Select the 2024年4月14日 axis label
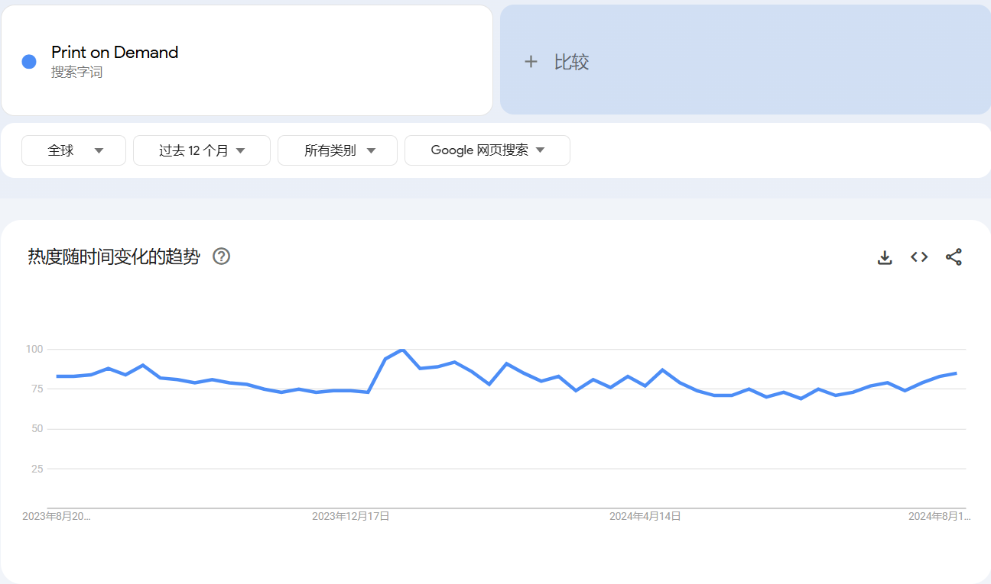 click(645, 516)
